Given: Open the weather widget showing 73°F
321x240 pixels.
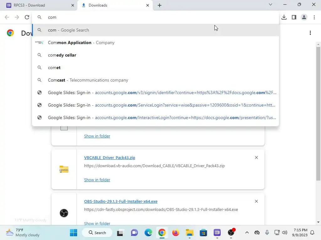Looking at the screenshot, I should 23,232.
